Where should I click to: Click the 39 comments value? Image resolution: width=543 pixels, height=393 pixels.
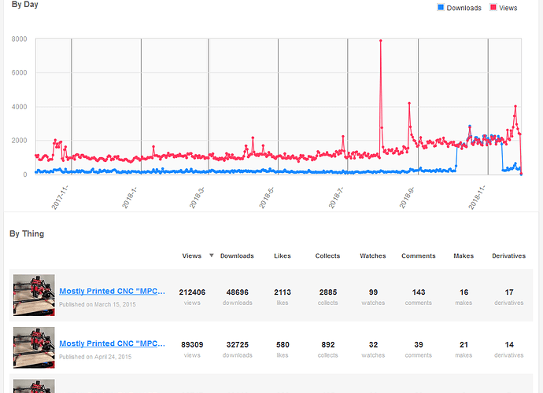pos(419,344)
